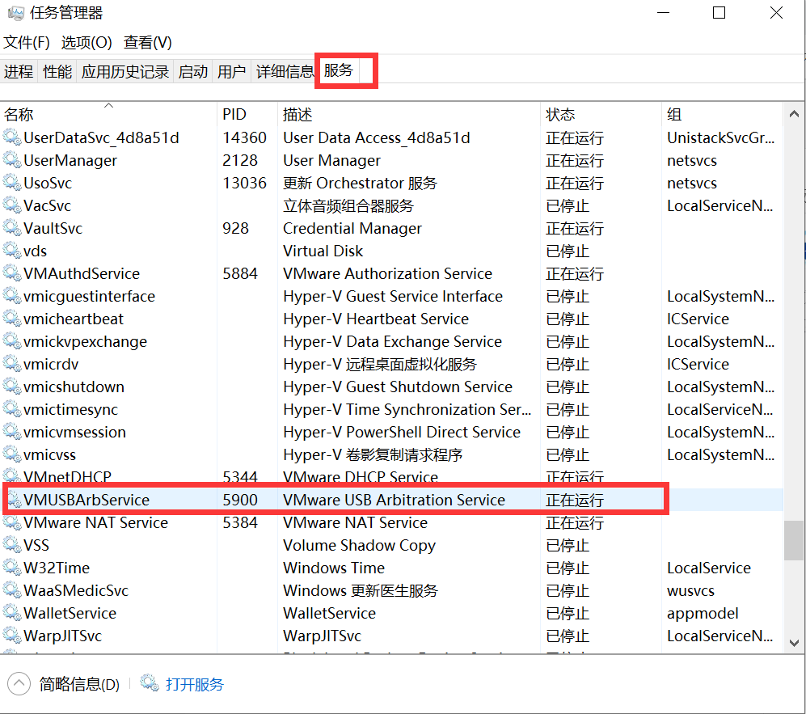Click the LocalService group cell for W32Time

click(709, 567)
